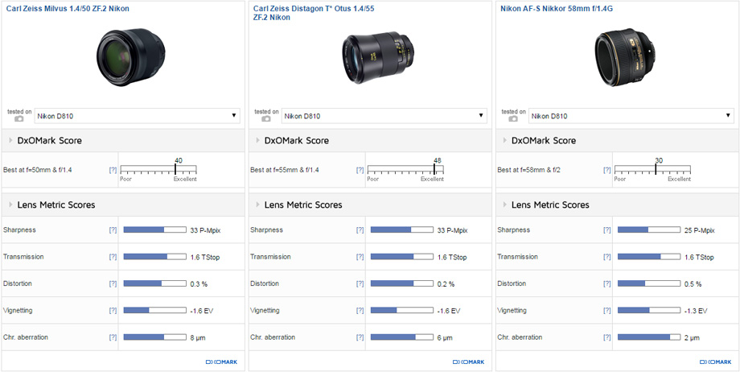Collapse Lens Metric Scores for Nikkor 58mm

click(x=504, y=205)
